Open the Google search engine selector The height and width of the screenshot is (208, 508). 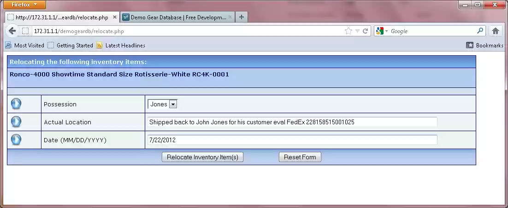click(382, 31)
